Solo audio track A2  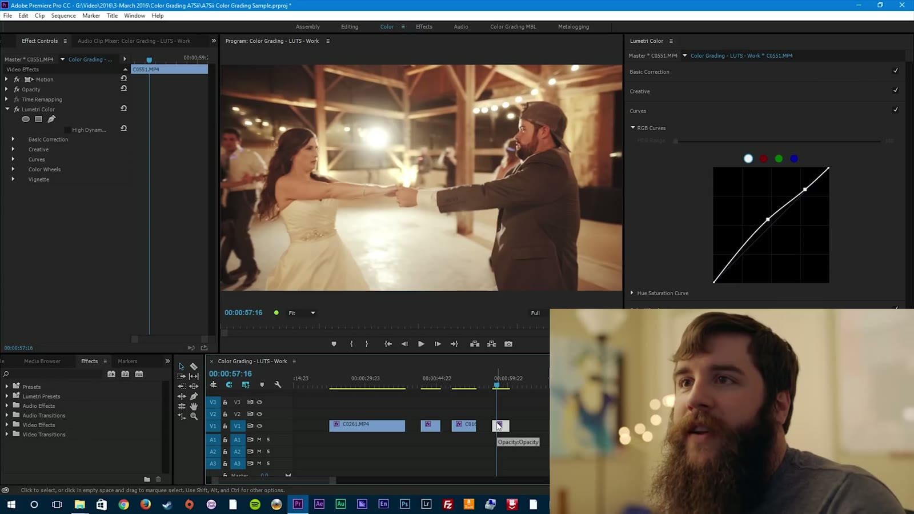tap(268, 452)
